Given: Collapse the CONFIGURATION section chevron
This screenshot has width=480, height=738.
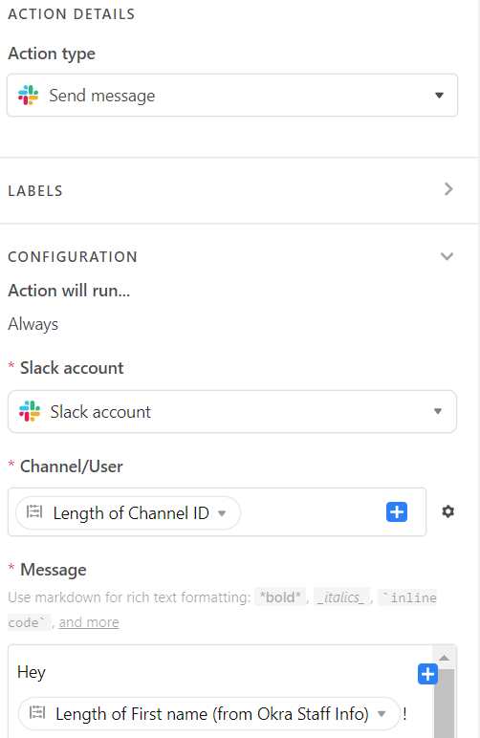Looking at the screenshot, I should pos(447,256).
